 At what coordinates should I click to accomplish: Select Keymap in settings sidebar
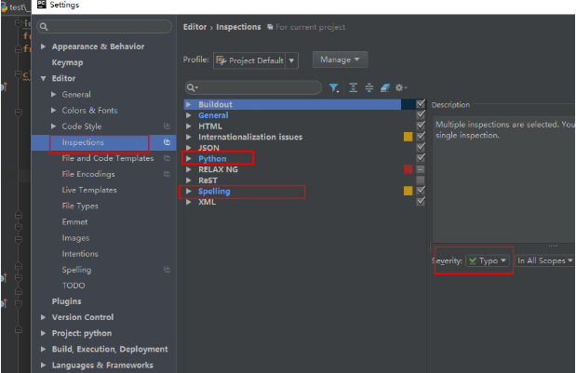coord(67,62)
